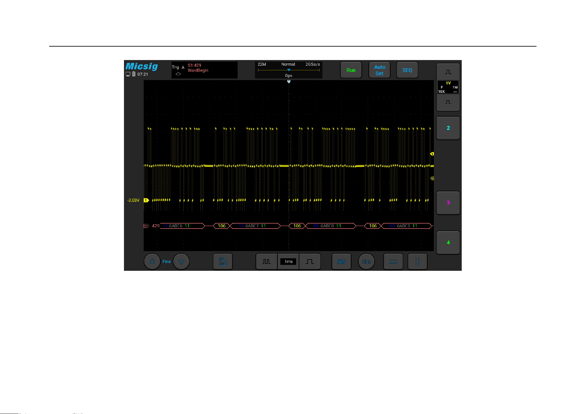Tap the 429 bus protocol label
586x414 pixels.
(156, 226)
